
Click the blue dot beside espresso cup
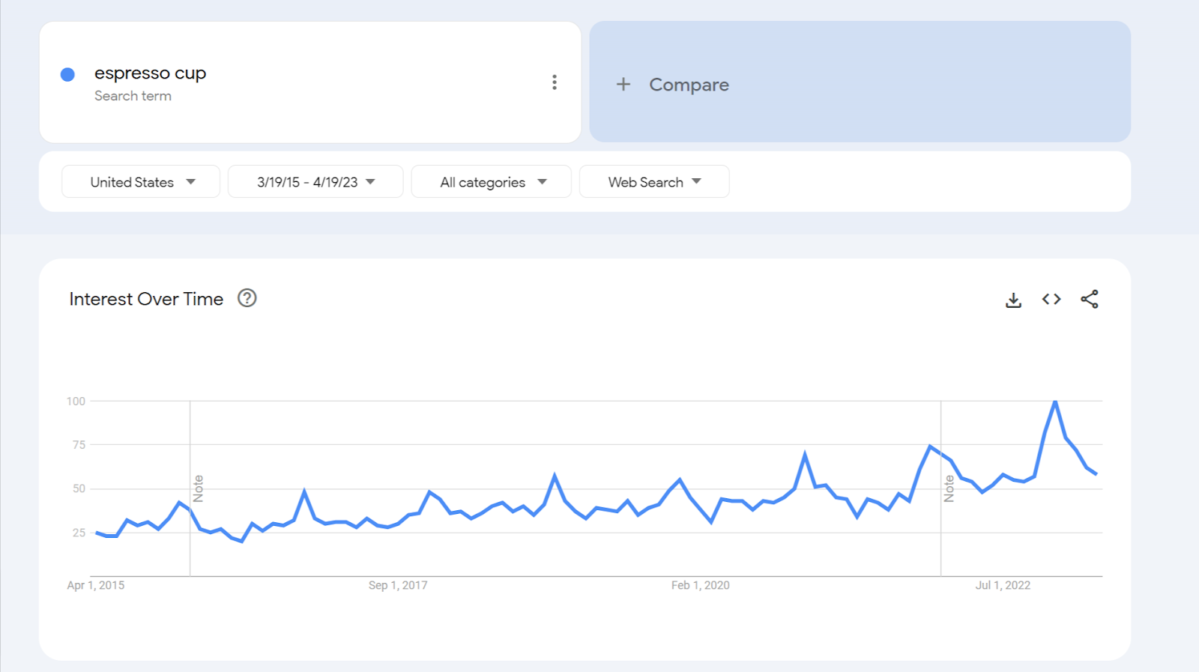[67, 74]
